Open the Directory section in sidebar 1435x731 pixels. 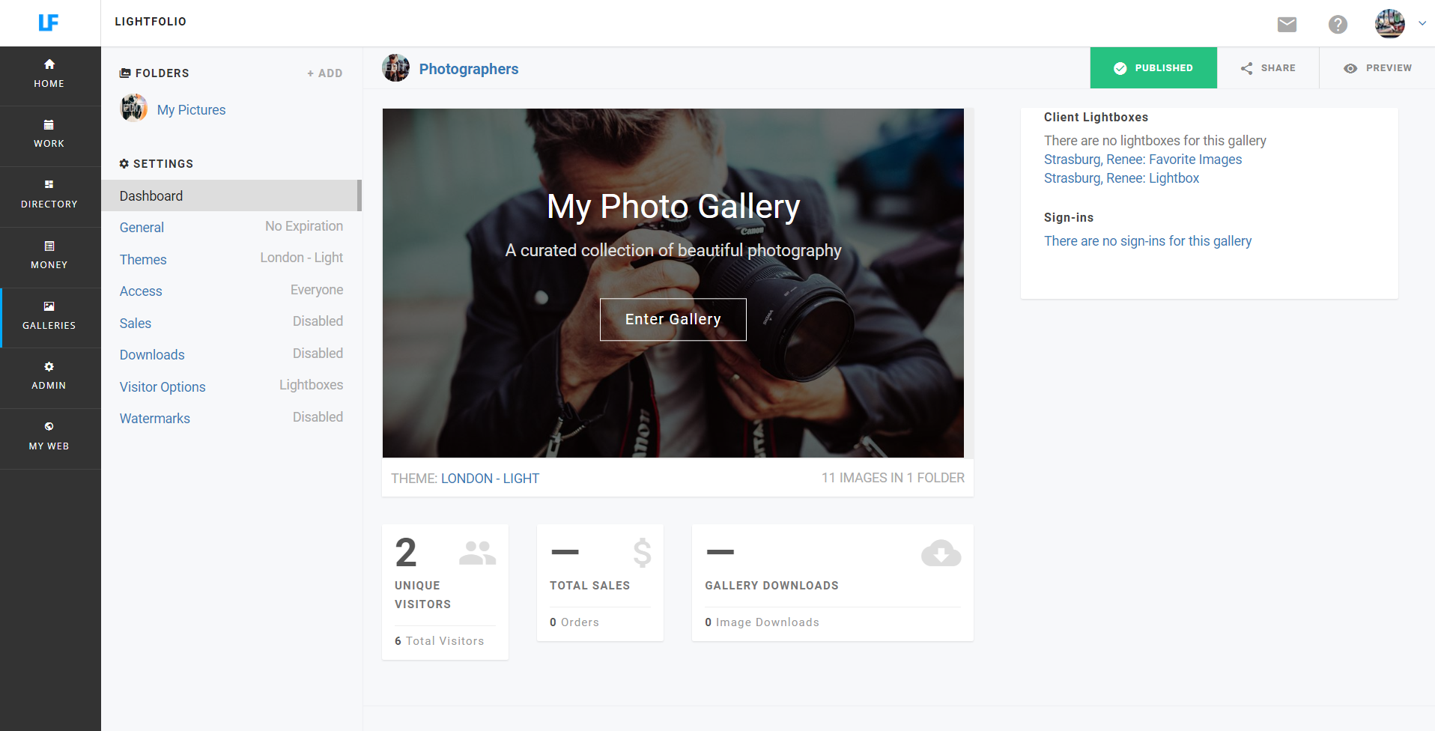coord(49,196)
